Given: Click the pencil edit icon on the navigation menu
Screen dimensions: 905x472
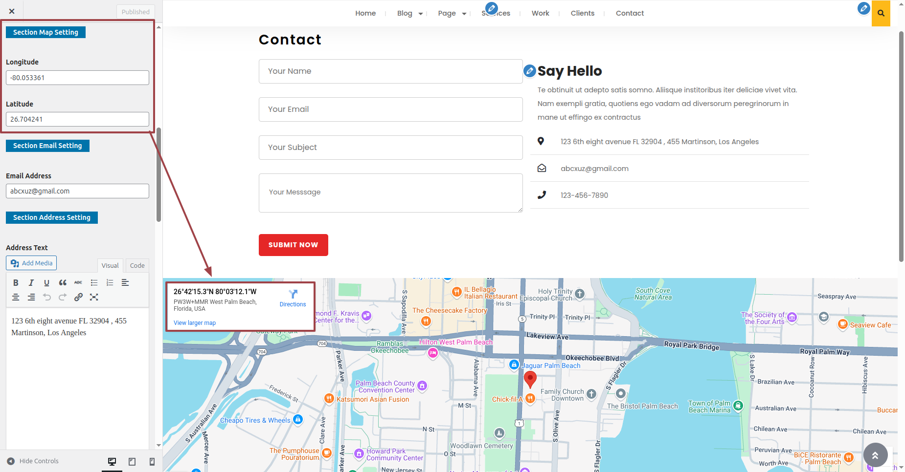Looking at the screenshot, I should tap(492, 8).
